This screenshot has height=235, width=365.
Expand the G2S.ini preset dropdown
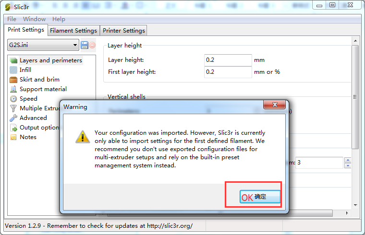pyautogui.click(x=43, y=45)
